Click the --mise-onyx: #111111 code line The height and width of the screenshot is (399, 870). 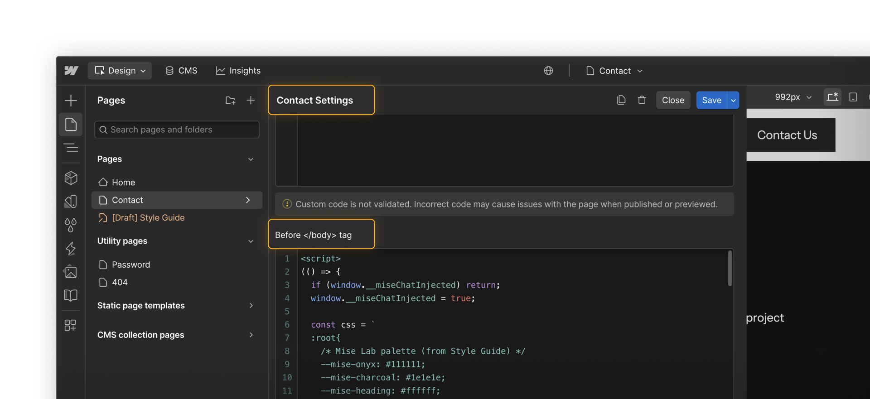point(373,365)
